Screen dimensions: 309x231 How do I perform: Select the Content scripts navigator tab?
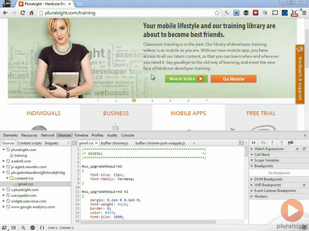(x=30, y=143)
